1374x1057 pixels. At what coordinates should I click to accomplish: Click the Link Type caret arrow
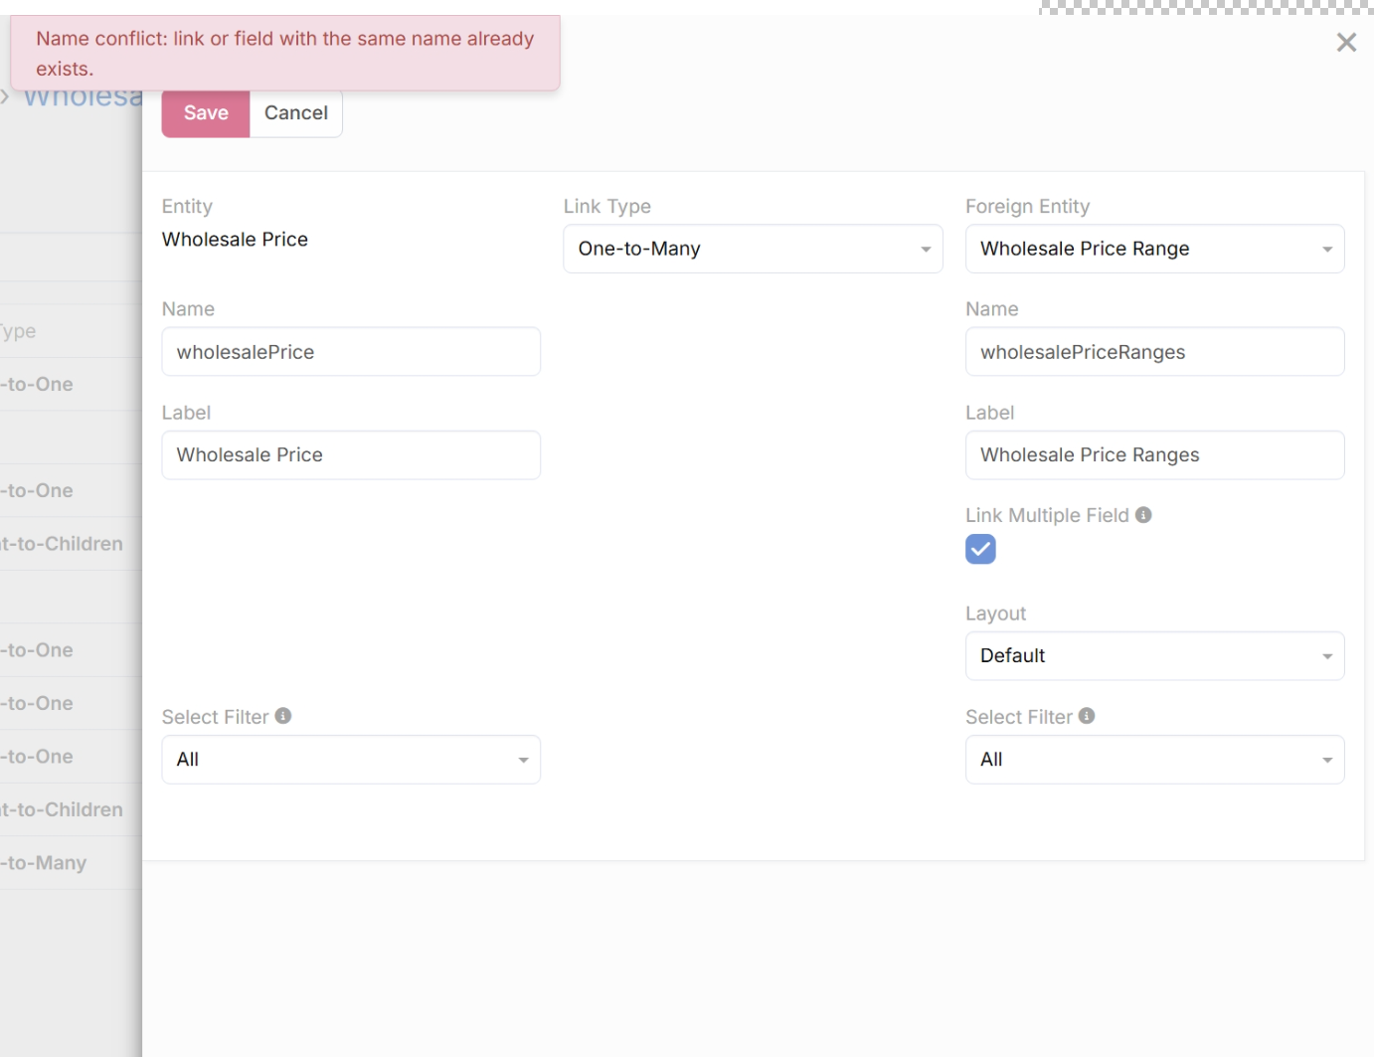pyautogui.click(x=926, y=250)
